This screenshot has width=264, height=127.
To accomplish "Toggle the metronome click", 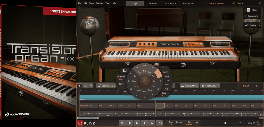I will tap(152, 123).
